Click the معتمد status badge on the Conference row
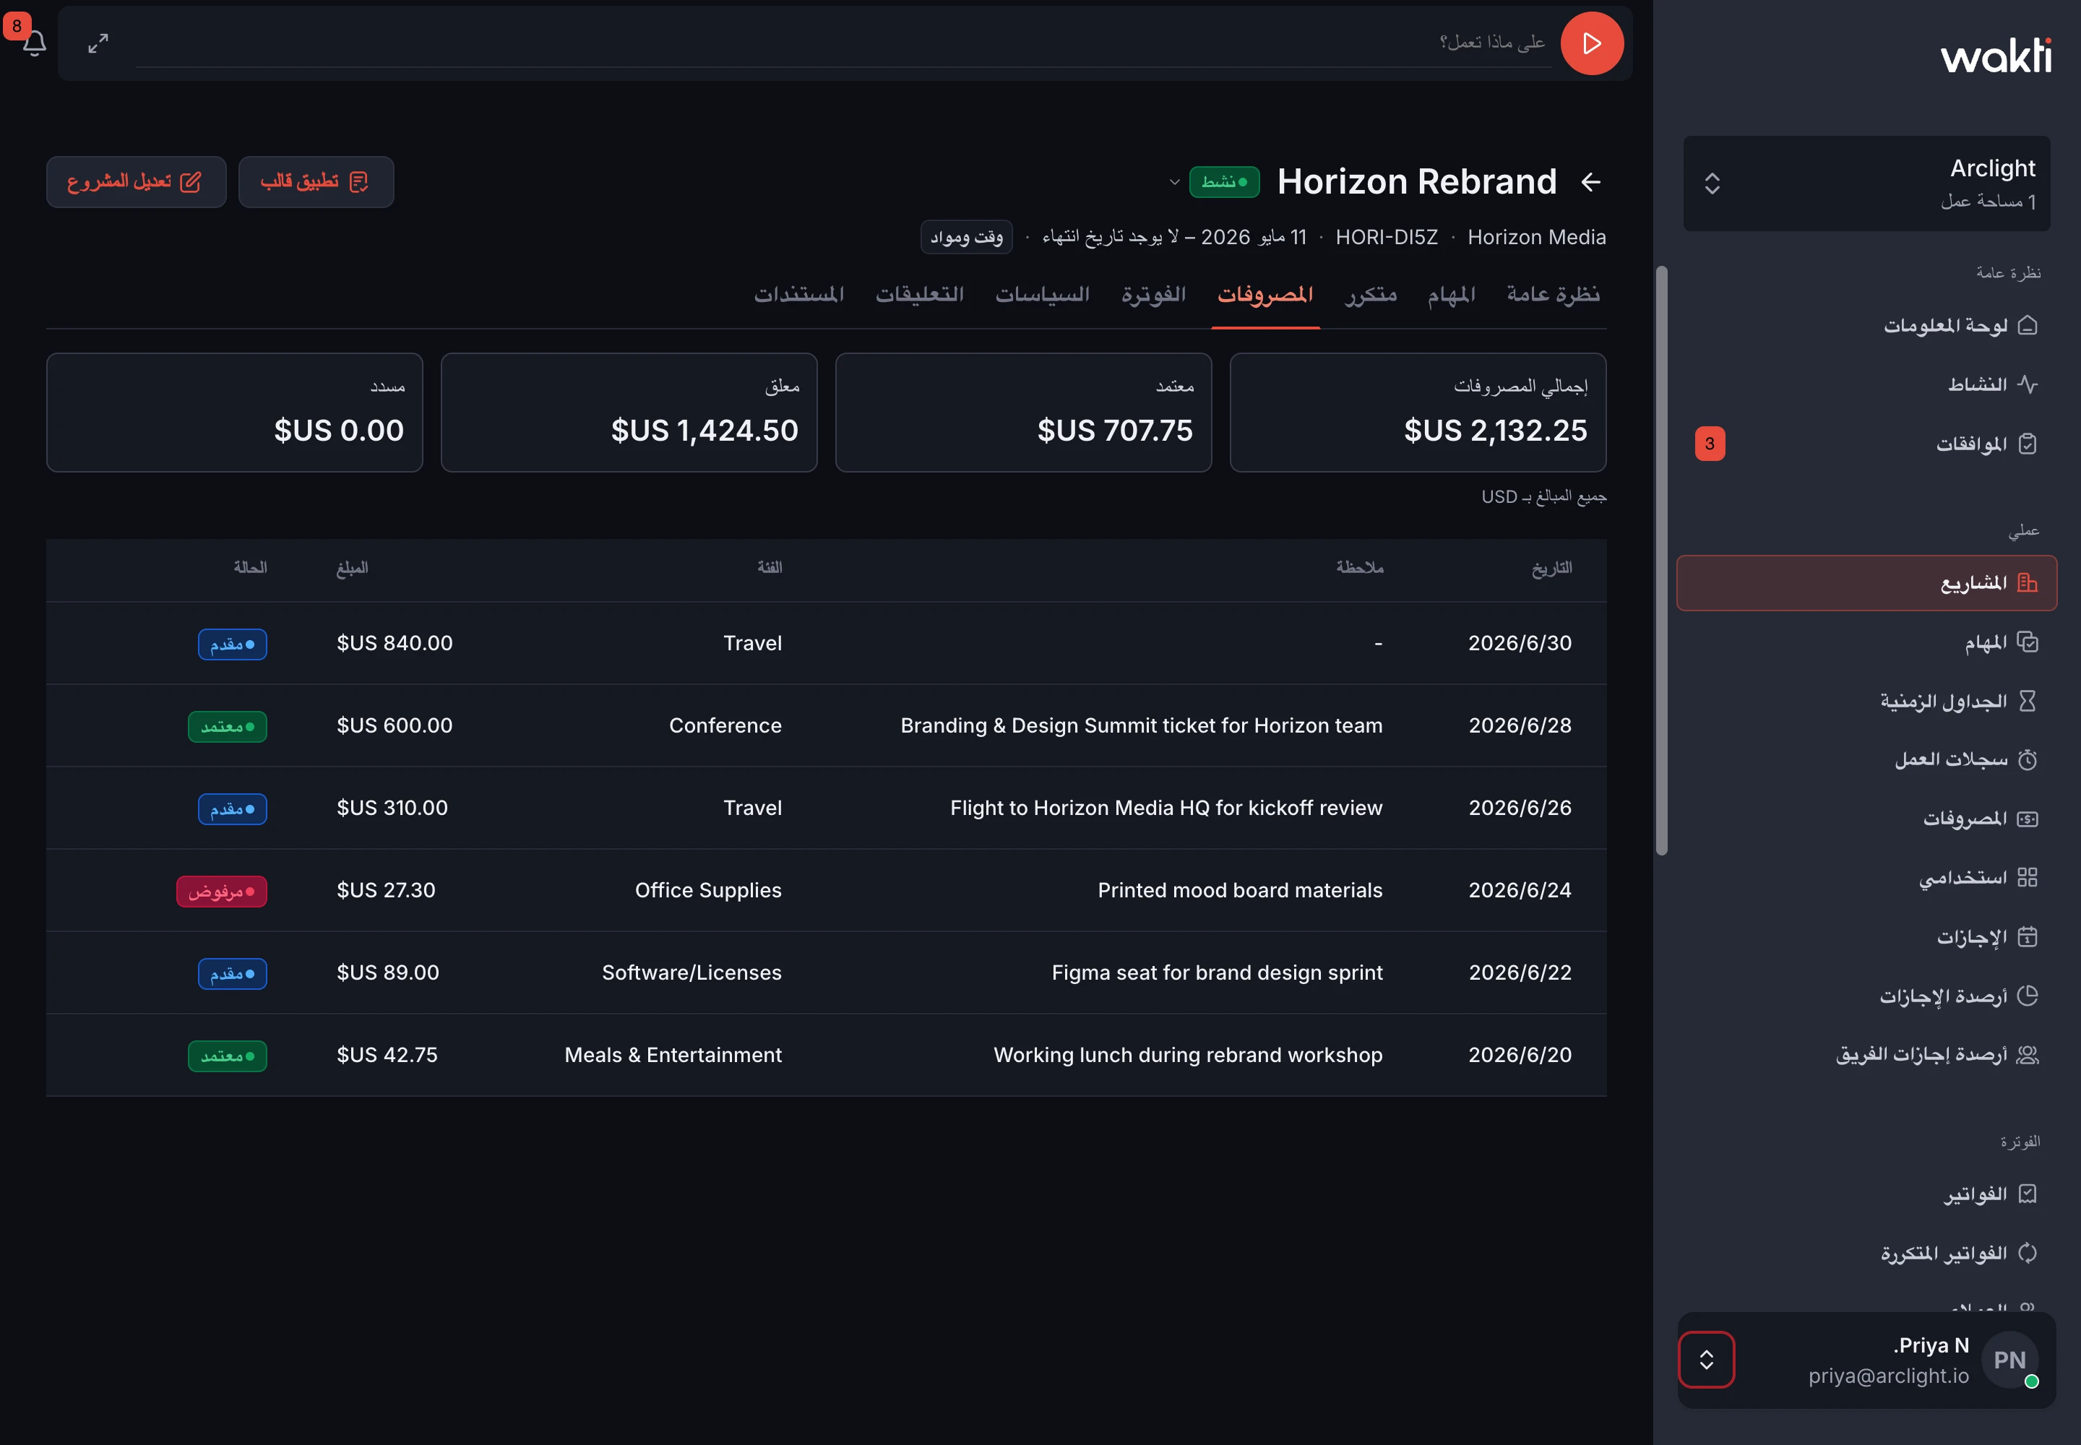This screenshot has height=1445, width=2081. (228, 727)
